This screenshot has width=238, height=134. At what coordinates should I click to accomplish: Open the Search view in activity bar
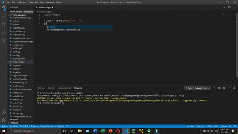[4, 16]
